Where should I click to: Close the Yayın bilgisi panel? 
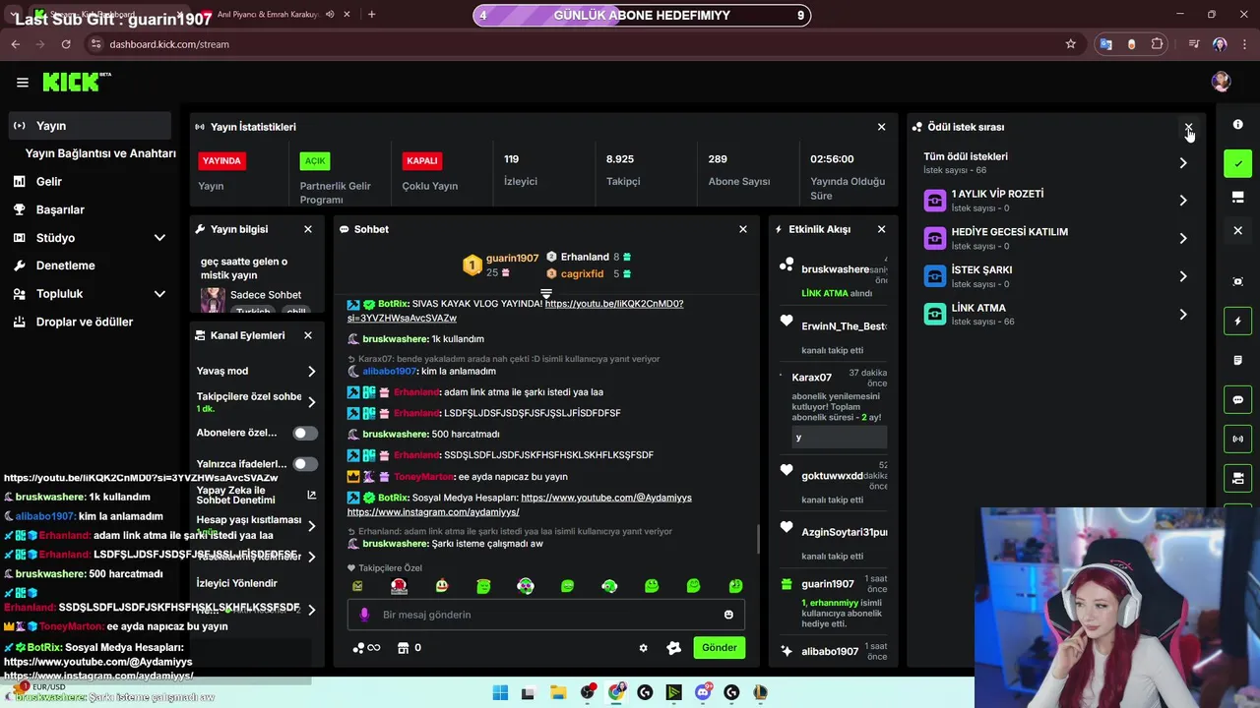pos(308,229)
